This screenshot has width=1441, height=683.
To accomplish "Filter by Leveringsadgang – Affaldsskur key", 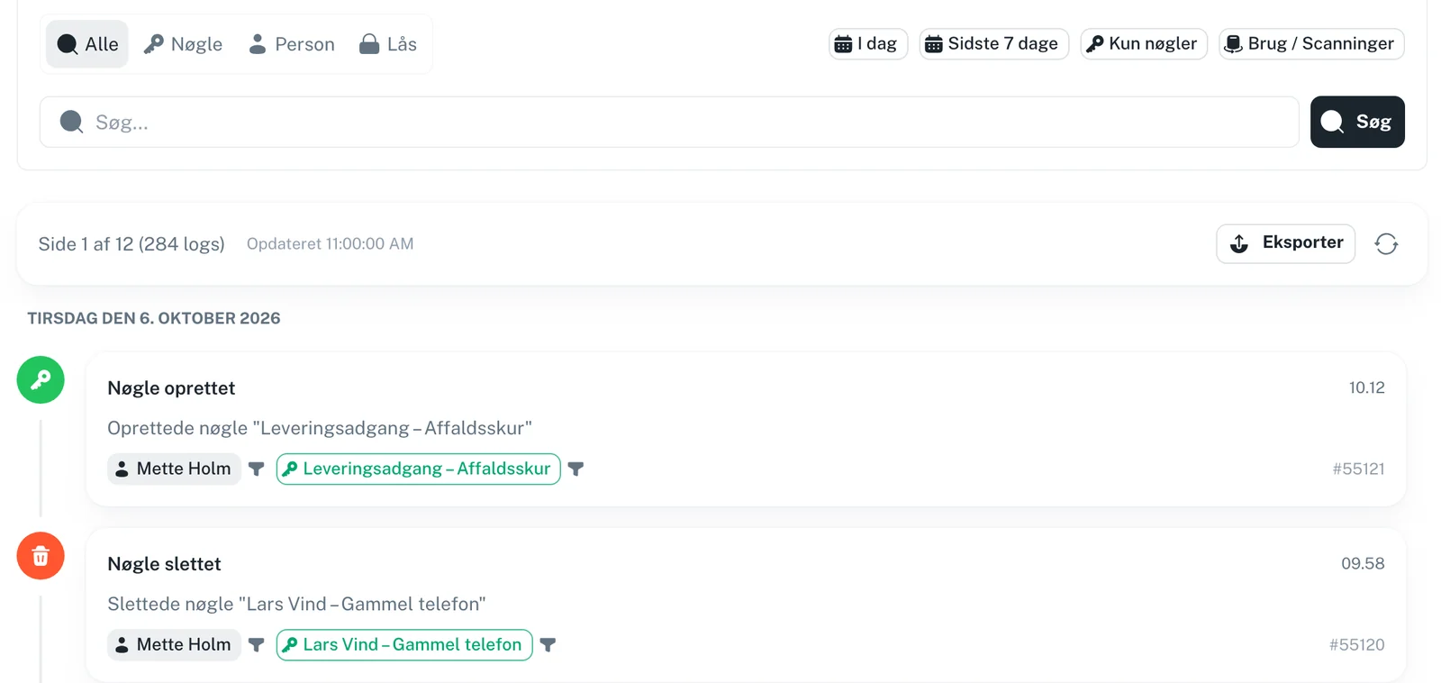I will click(576, 469).
